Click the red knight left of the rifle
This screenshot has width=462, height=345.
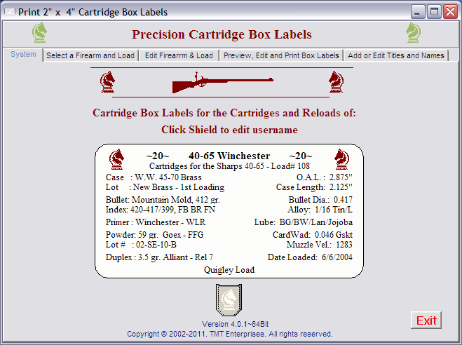[109, 83]
